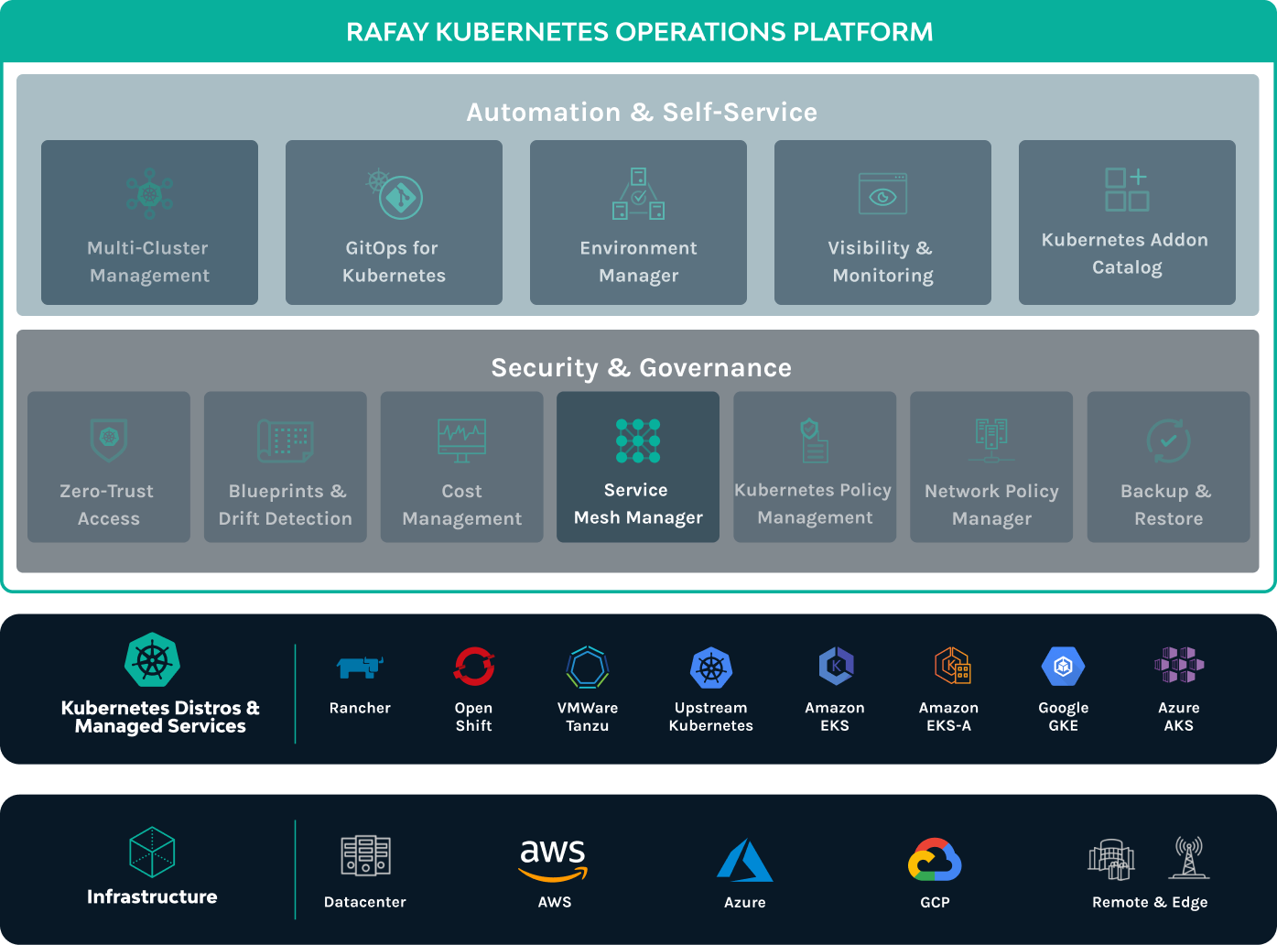The height and width of the screenshot is (945, 1277).
Task: Click the Kubernetes Distros & Managed Services text
Action: (160, 717)
